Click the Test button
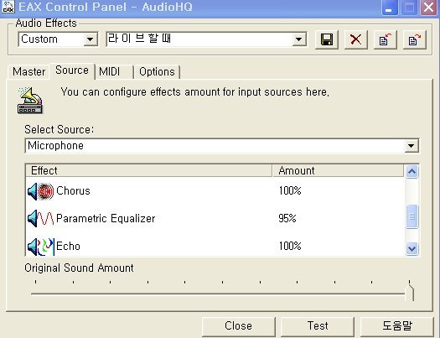The image size is (440, 338). tap(318, 326)
